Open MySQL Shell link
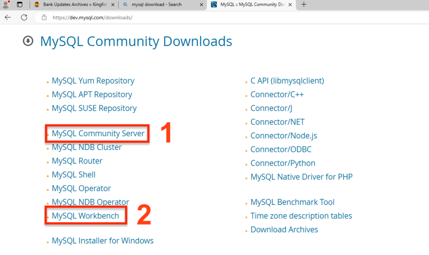This screenshot has width=429, height=255. (74, 174)
